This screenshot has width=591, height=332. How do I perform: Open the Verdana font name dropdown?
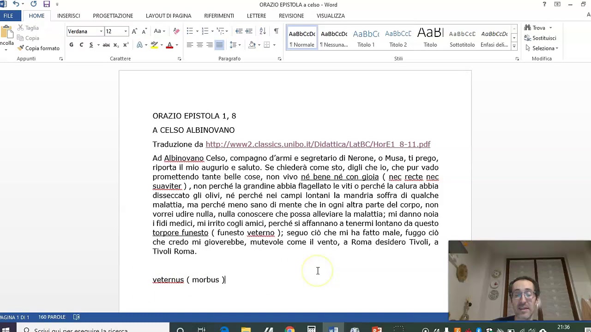tap(101, 31)
